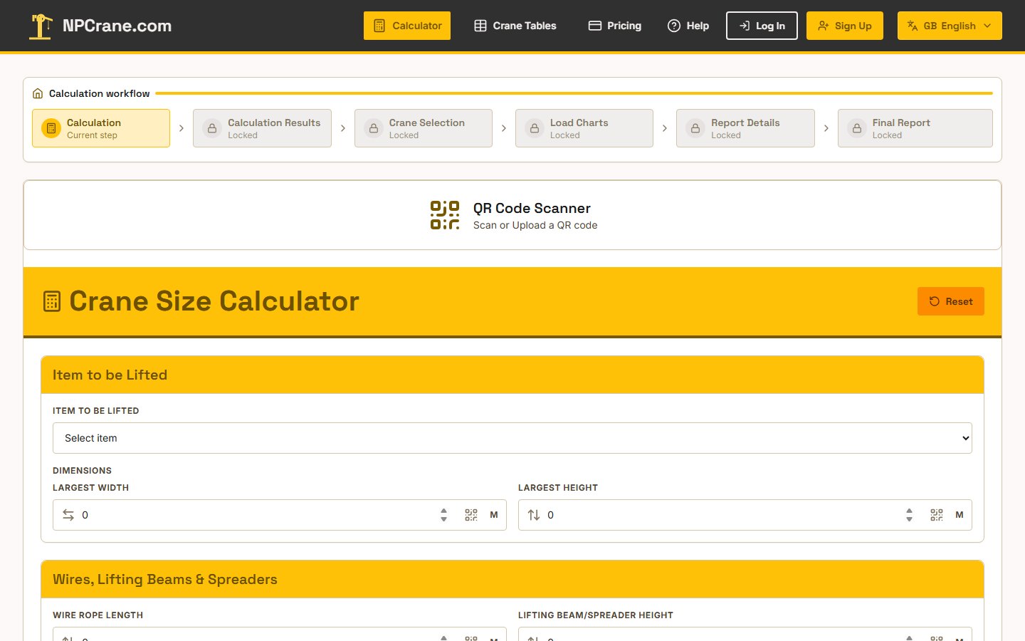Viewport: 1025px width, 641px height.
Task: Change the Largest Width M unit
Action: [x=494, y=515]
